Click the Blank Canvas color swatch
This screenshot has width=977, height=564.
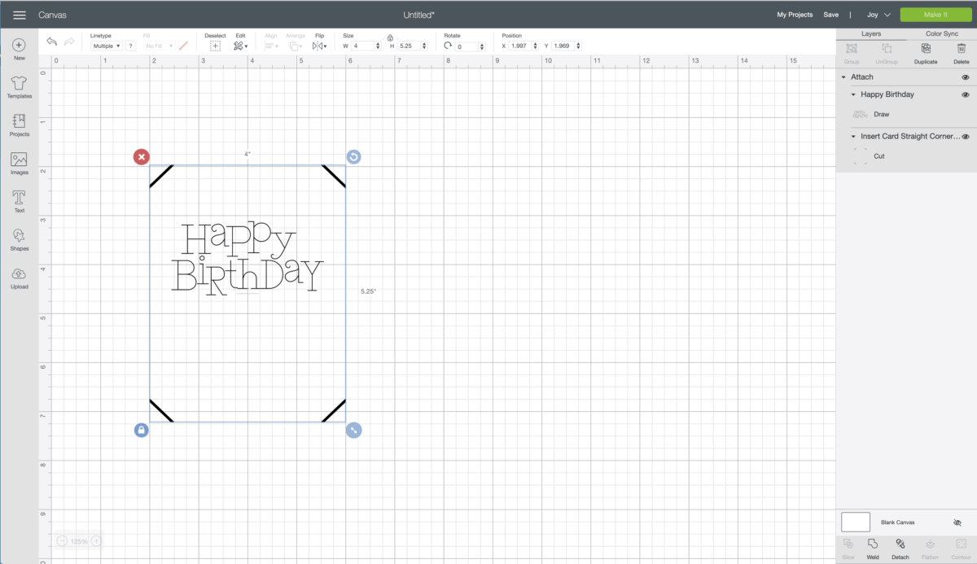click(855, 522)
